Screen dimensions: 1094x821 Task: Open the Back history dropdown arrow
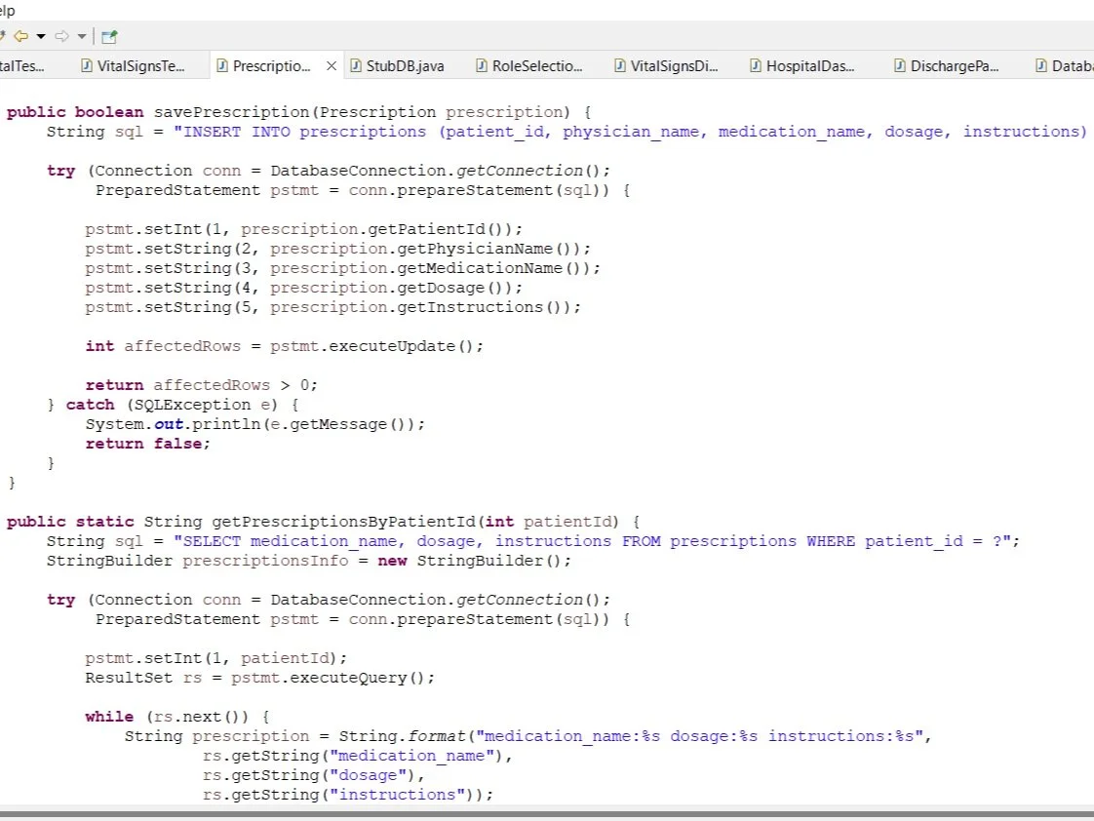tap(41, 36)
